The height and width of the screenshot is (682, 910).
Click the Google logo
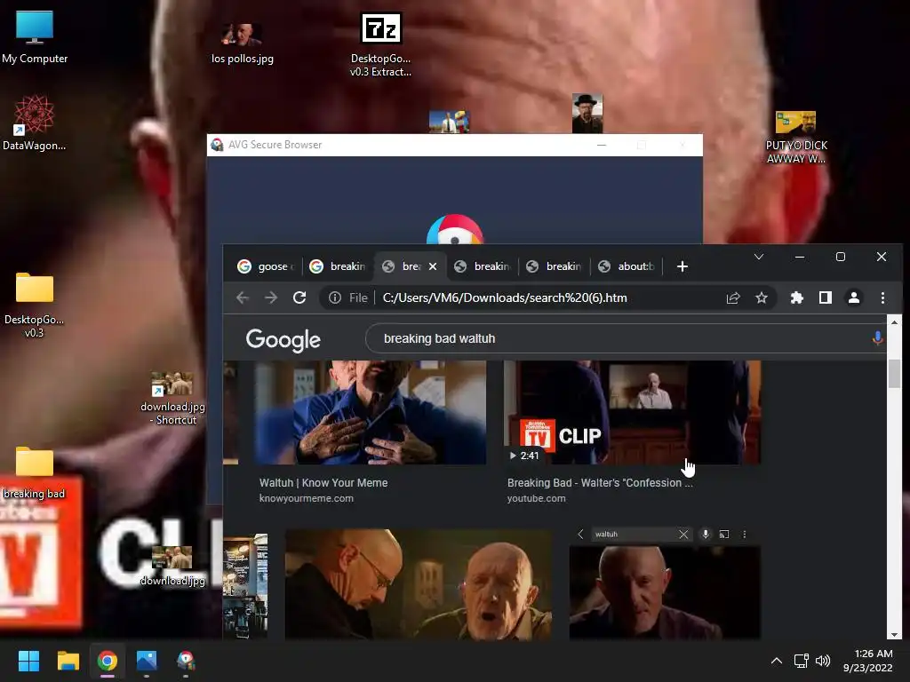(283, 340)
